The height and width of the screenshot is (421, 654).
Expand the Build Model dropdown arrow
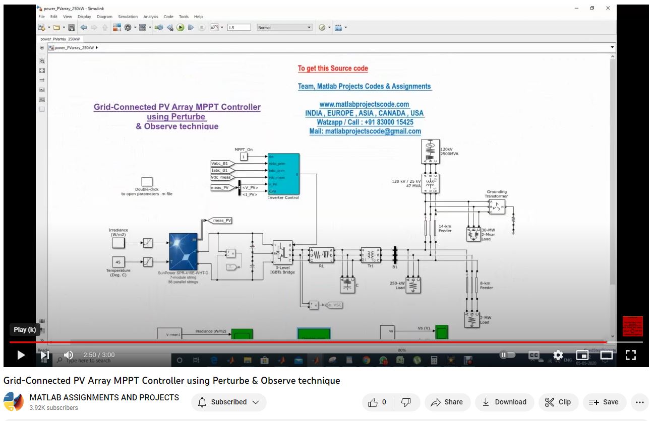click(345, 27)
